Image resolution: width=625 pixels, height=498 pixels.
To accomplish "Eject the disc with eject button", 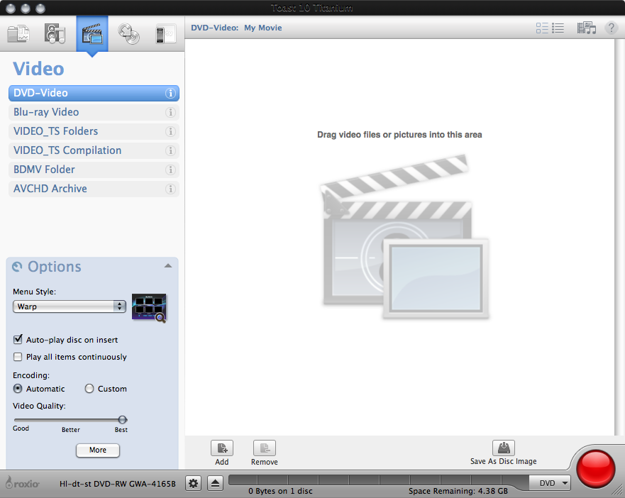I will tap(215, 484).
